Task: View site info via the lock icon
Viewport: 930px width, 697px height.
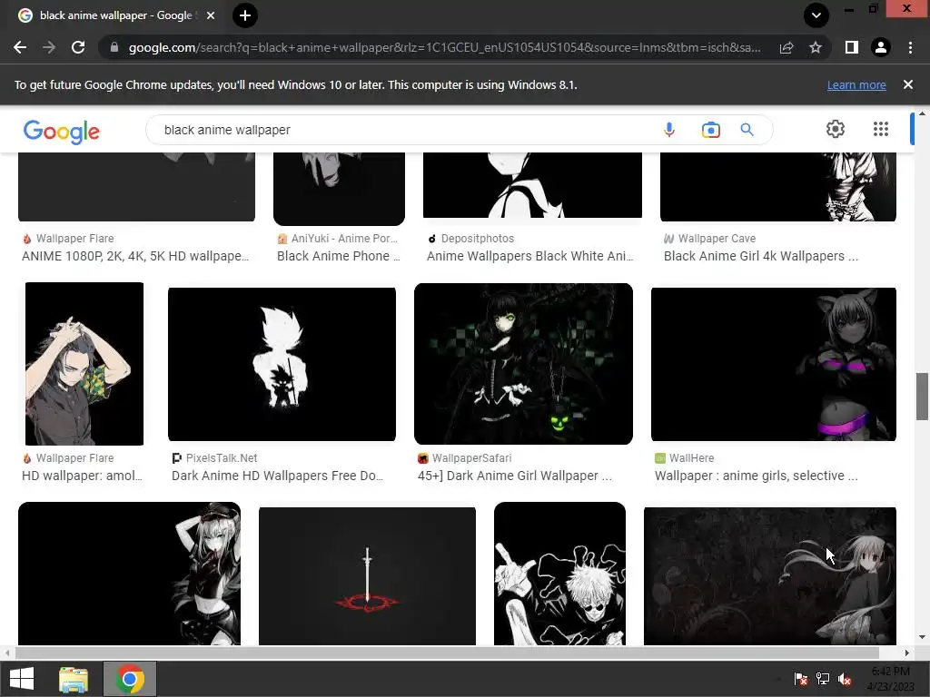Action: tap(114, 47)
